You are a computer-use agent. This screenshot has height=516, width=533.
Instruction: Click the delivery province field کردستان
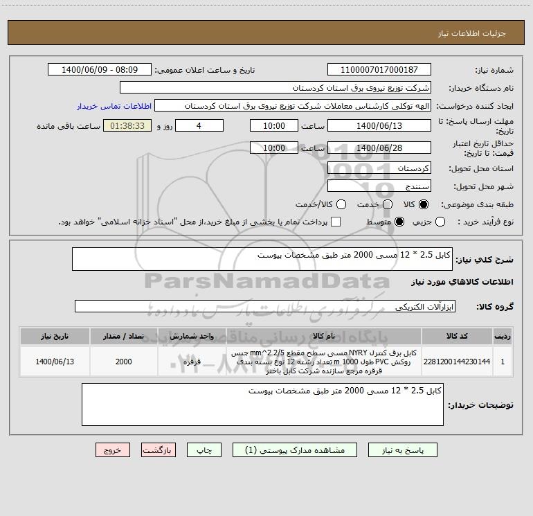[x=379, y=168]
